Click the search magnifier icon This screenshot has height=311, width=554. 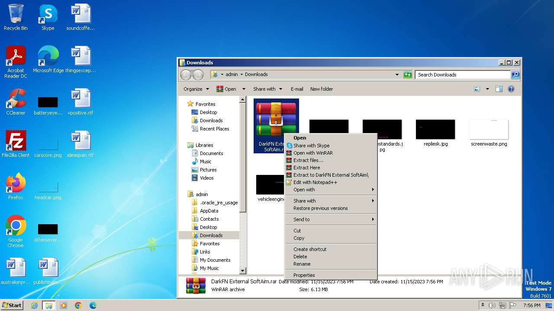point(515,75)
